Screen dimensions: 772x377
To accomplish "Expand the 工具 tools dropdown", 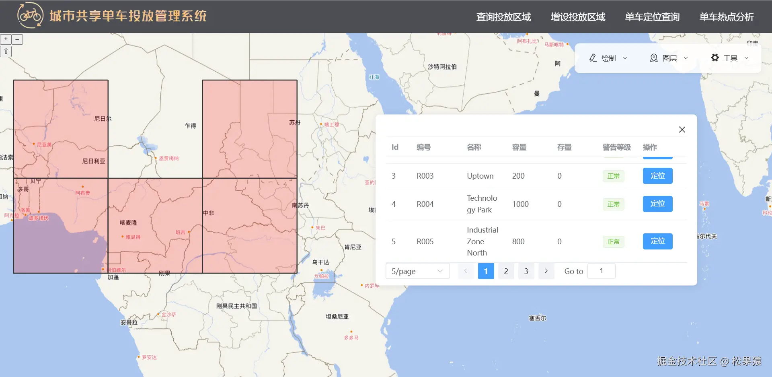I will click(730, 58).
